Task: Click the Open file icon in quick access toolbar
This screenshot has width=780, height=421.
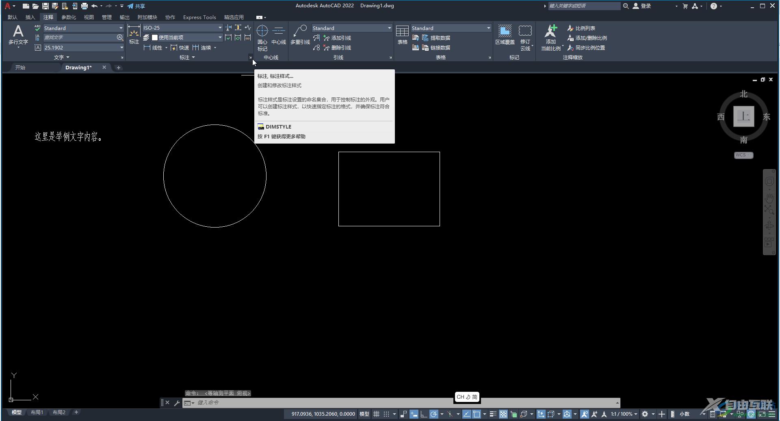Action: 35,6
